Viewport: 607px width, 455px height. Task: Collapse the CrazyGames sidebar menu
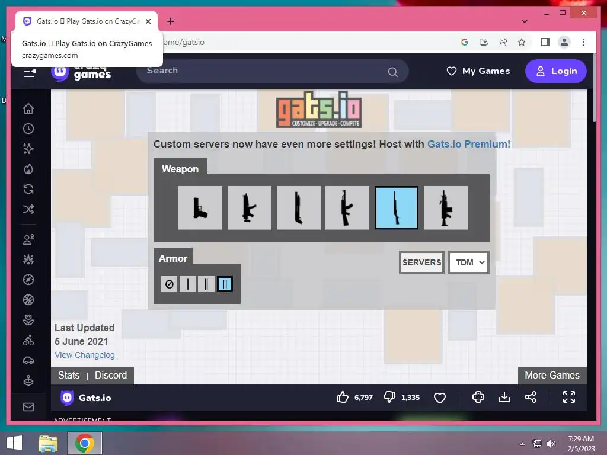tap(29, 72)
